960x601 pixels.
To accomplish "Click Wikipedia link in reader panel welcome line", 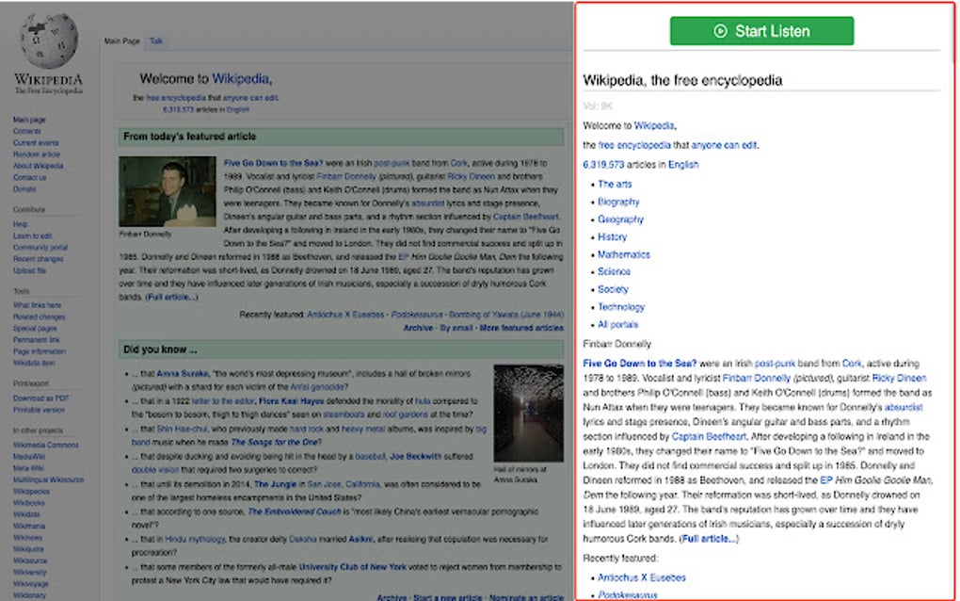I will pos(653,125).
